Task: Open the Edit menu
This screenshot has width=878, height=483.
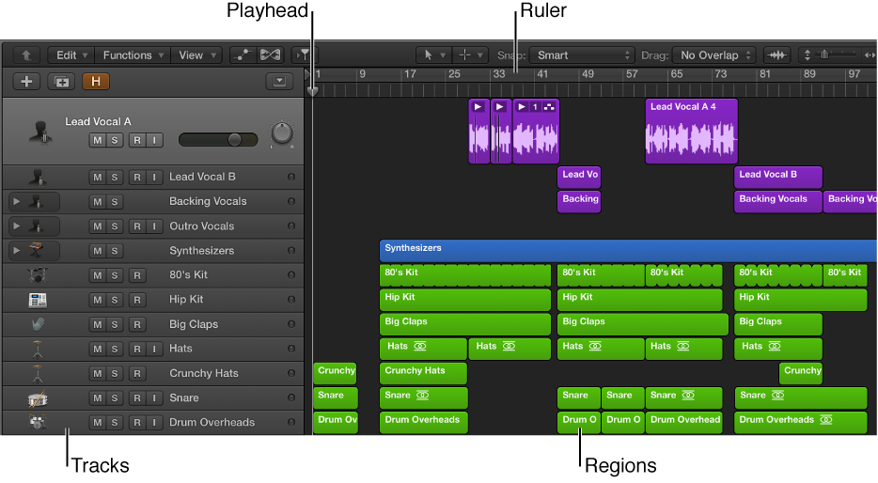Action: point(71,55)
